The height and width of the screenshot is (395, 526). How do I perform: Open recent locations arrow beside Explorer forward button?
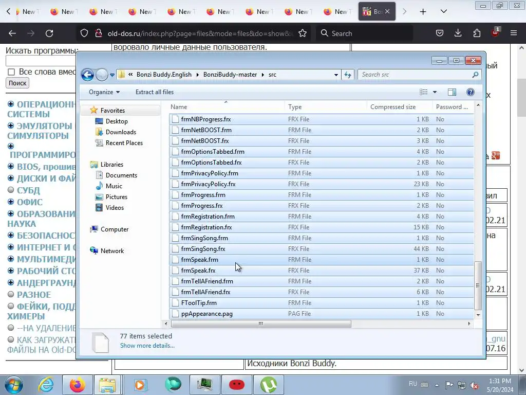(112, 75)
